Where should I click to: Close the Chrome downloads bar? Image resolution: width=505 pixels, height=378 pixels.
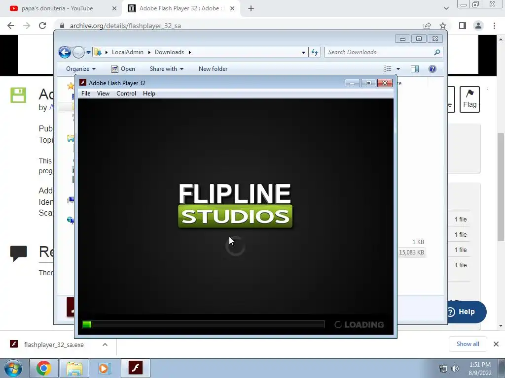496,344
